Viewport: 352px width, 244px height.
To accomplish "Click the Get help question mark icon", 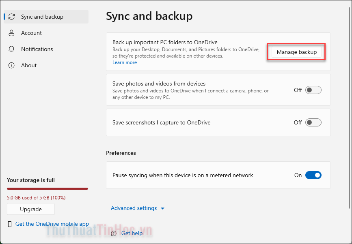I will 114,233.
